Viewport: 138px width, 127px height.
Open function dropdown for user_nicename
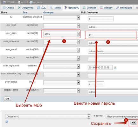(61, 42)
